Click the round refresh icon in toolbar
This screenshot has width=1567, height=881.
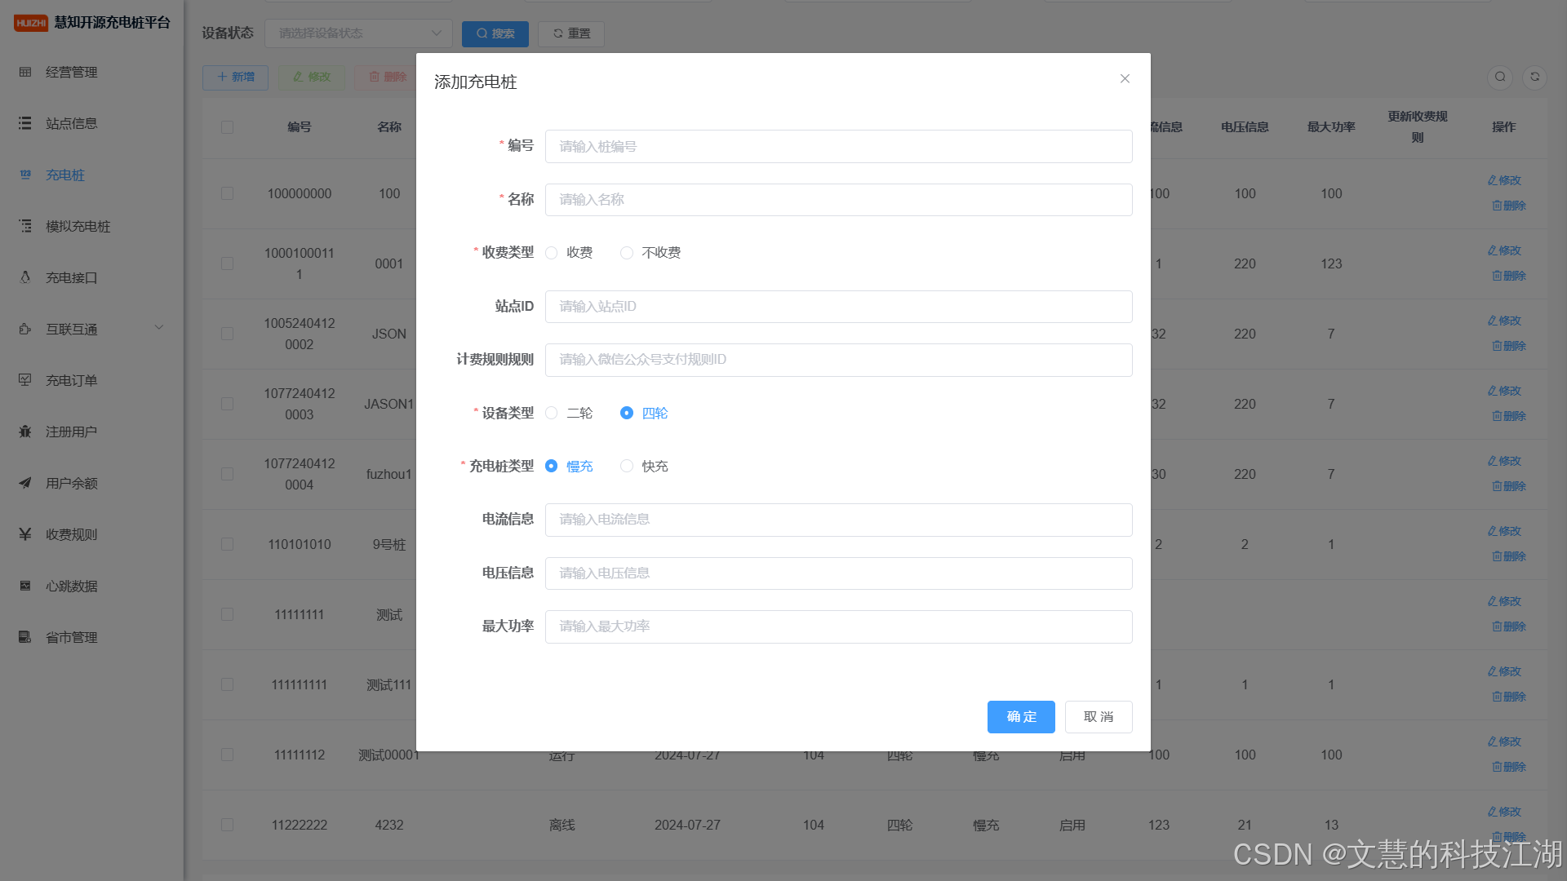tap(1534, 77)
